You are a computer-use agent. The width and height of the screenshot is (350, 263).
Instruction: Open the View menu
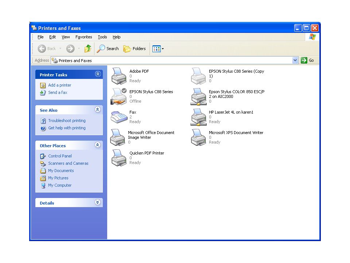[x=66, y=37]
